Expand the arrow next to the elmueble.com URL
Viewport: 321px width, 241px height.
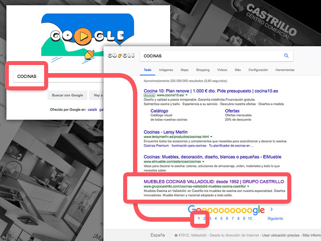pos(203,161)
